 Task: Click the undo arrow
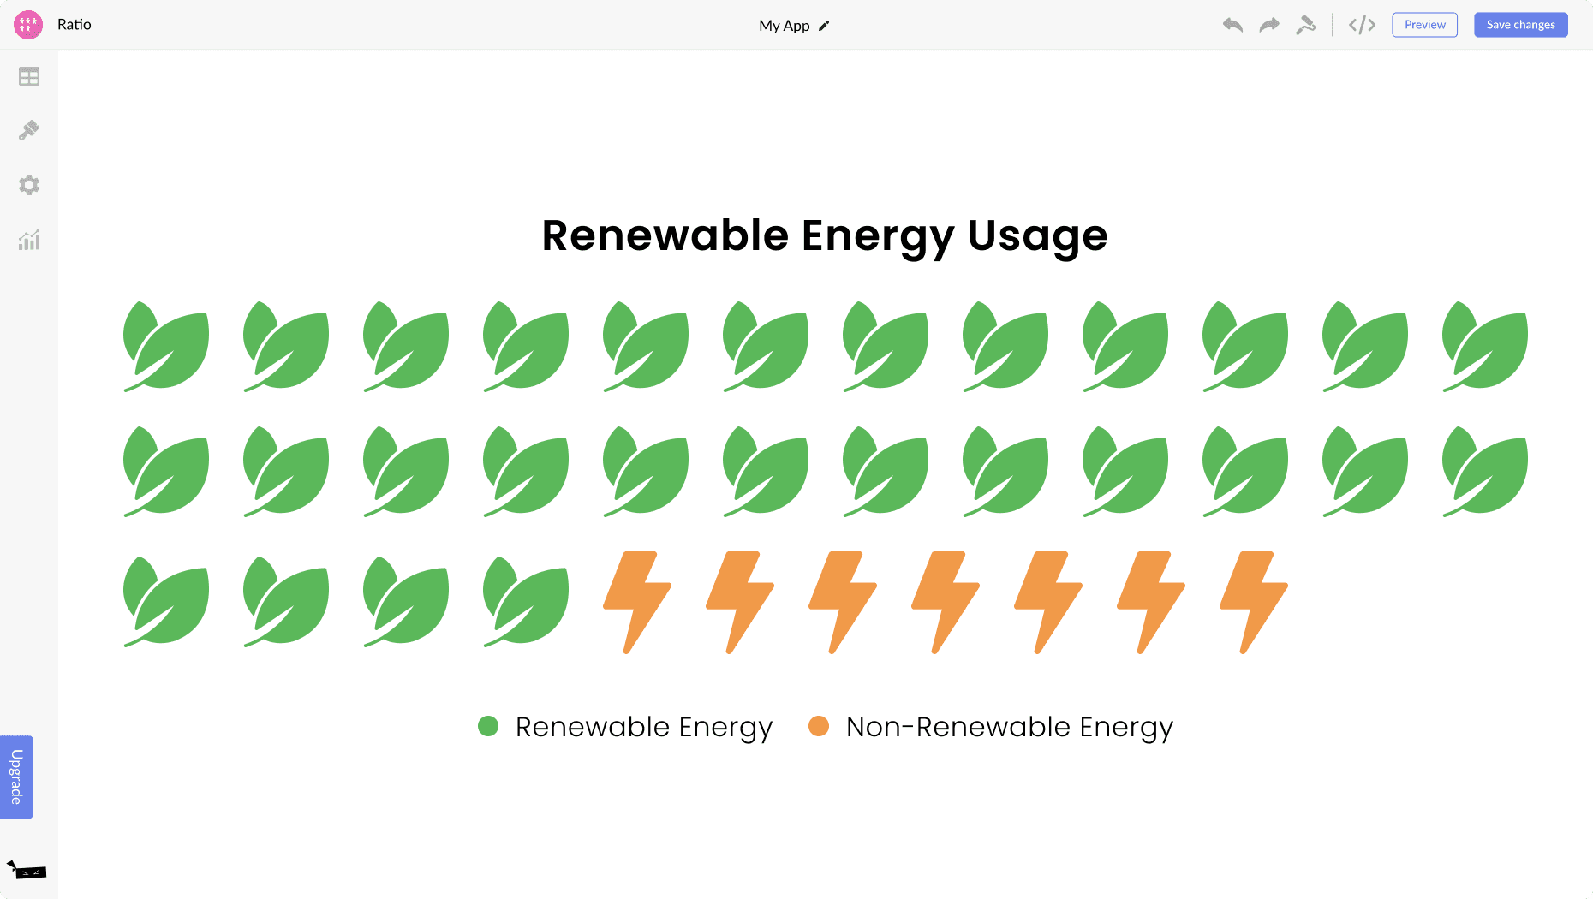pos(1232,25)
